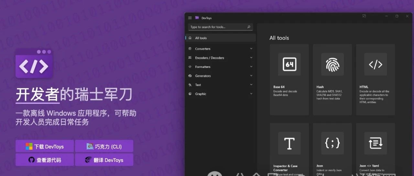
Task: Open the Inspector & Case Converter T icon
Action: [x=289, y=143]
